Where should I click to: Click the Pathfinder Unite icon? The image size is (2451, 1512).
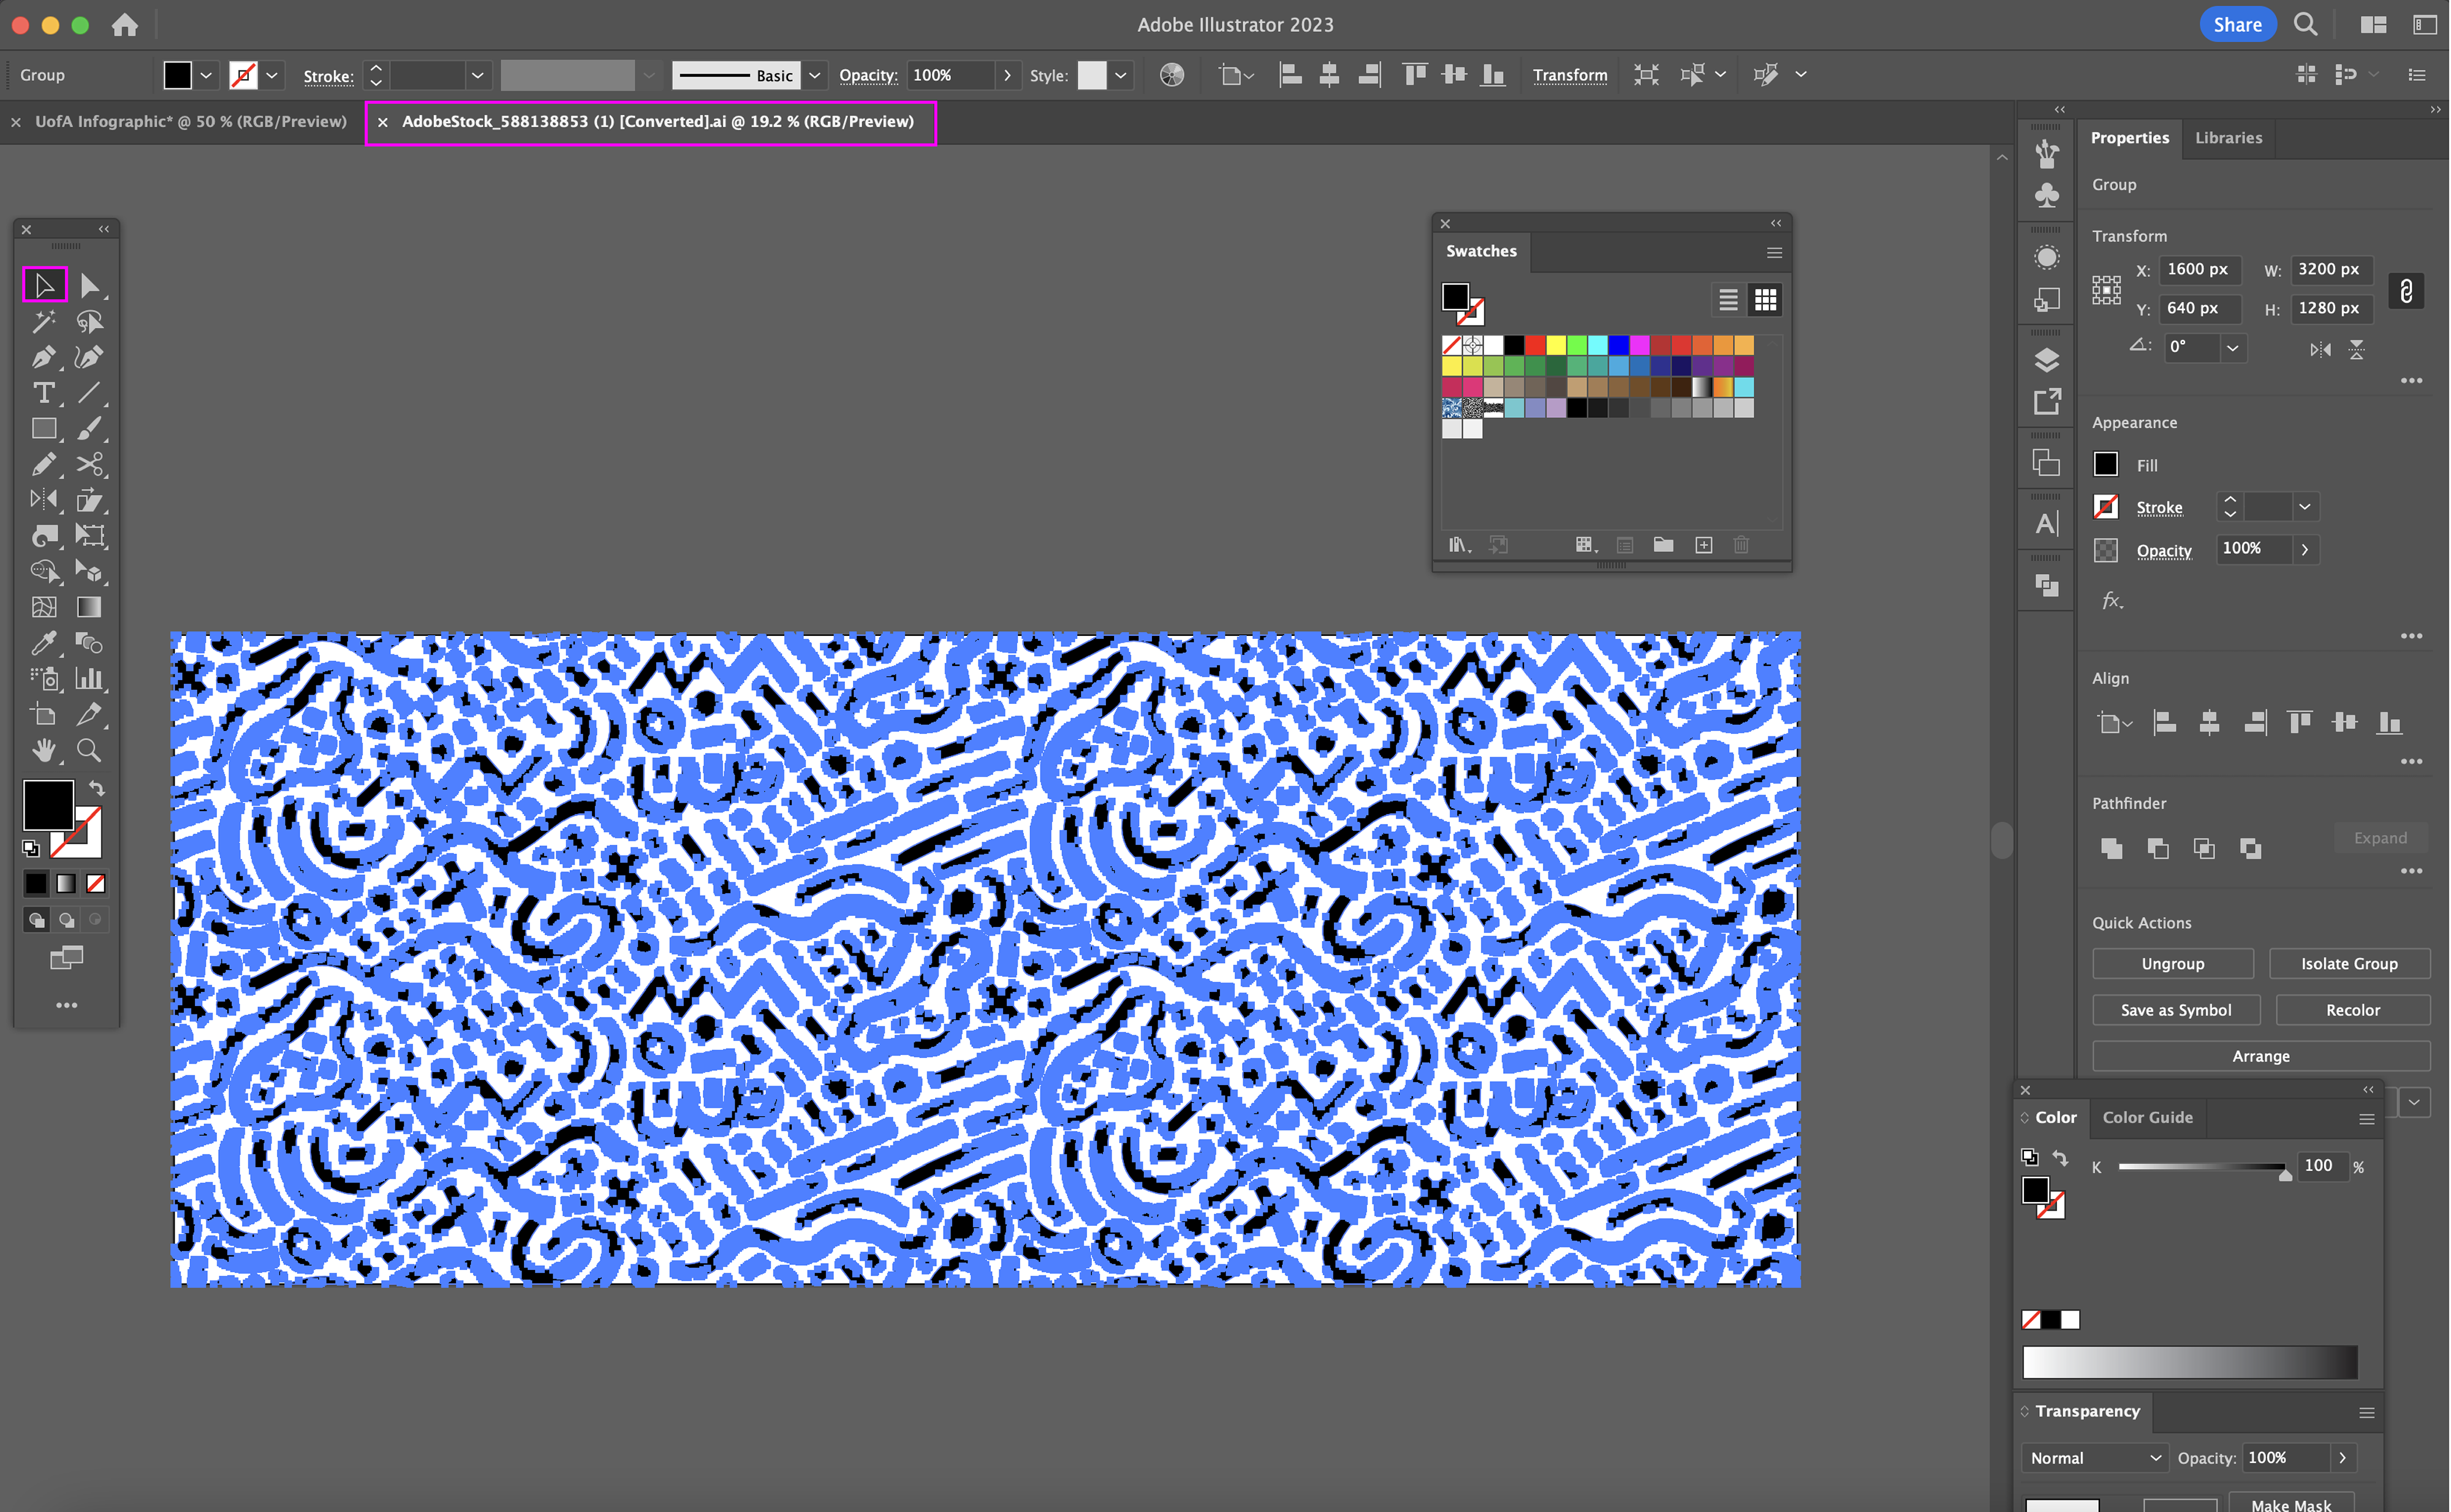tap(2111, 848)
